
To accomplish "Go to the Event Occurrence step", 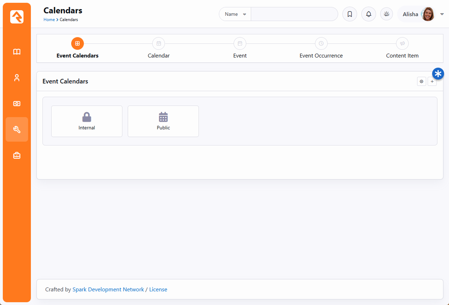I will point(321,49).
